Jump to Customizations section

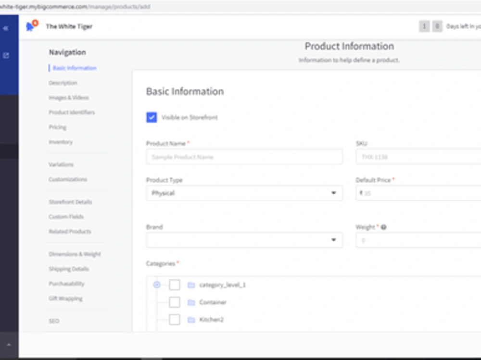coord(68,179)
